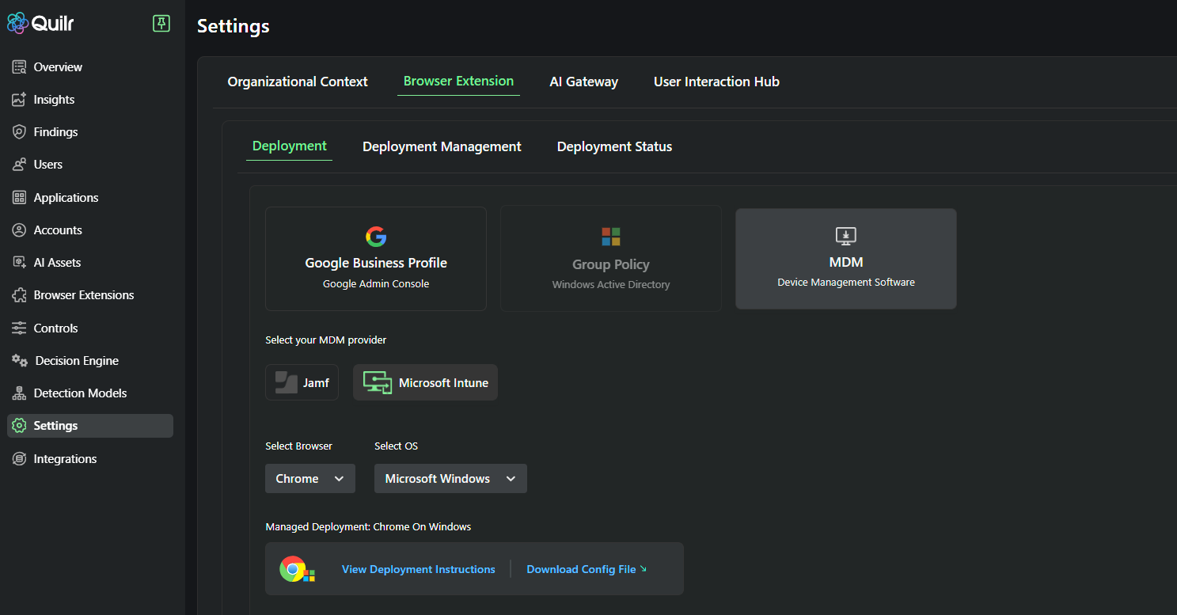Go to Accounts page
This screenshot has height=615, width=1177.
(x=90, y=230)
